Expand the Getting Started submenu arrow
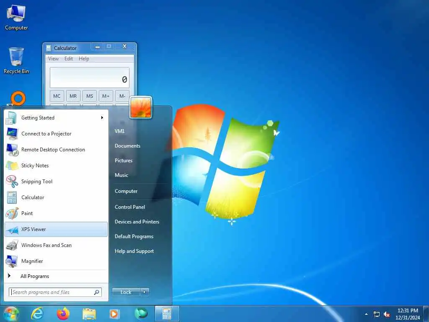This screenshot has height=322, width=429. 102,118
